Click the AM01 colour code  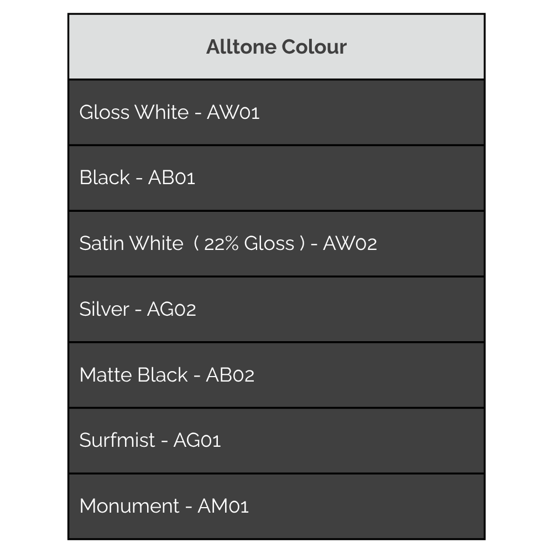pos(223,506)
